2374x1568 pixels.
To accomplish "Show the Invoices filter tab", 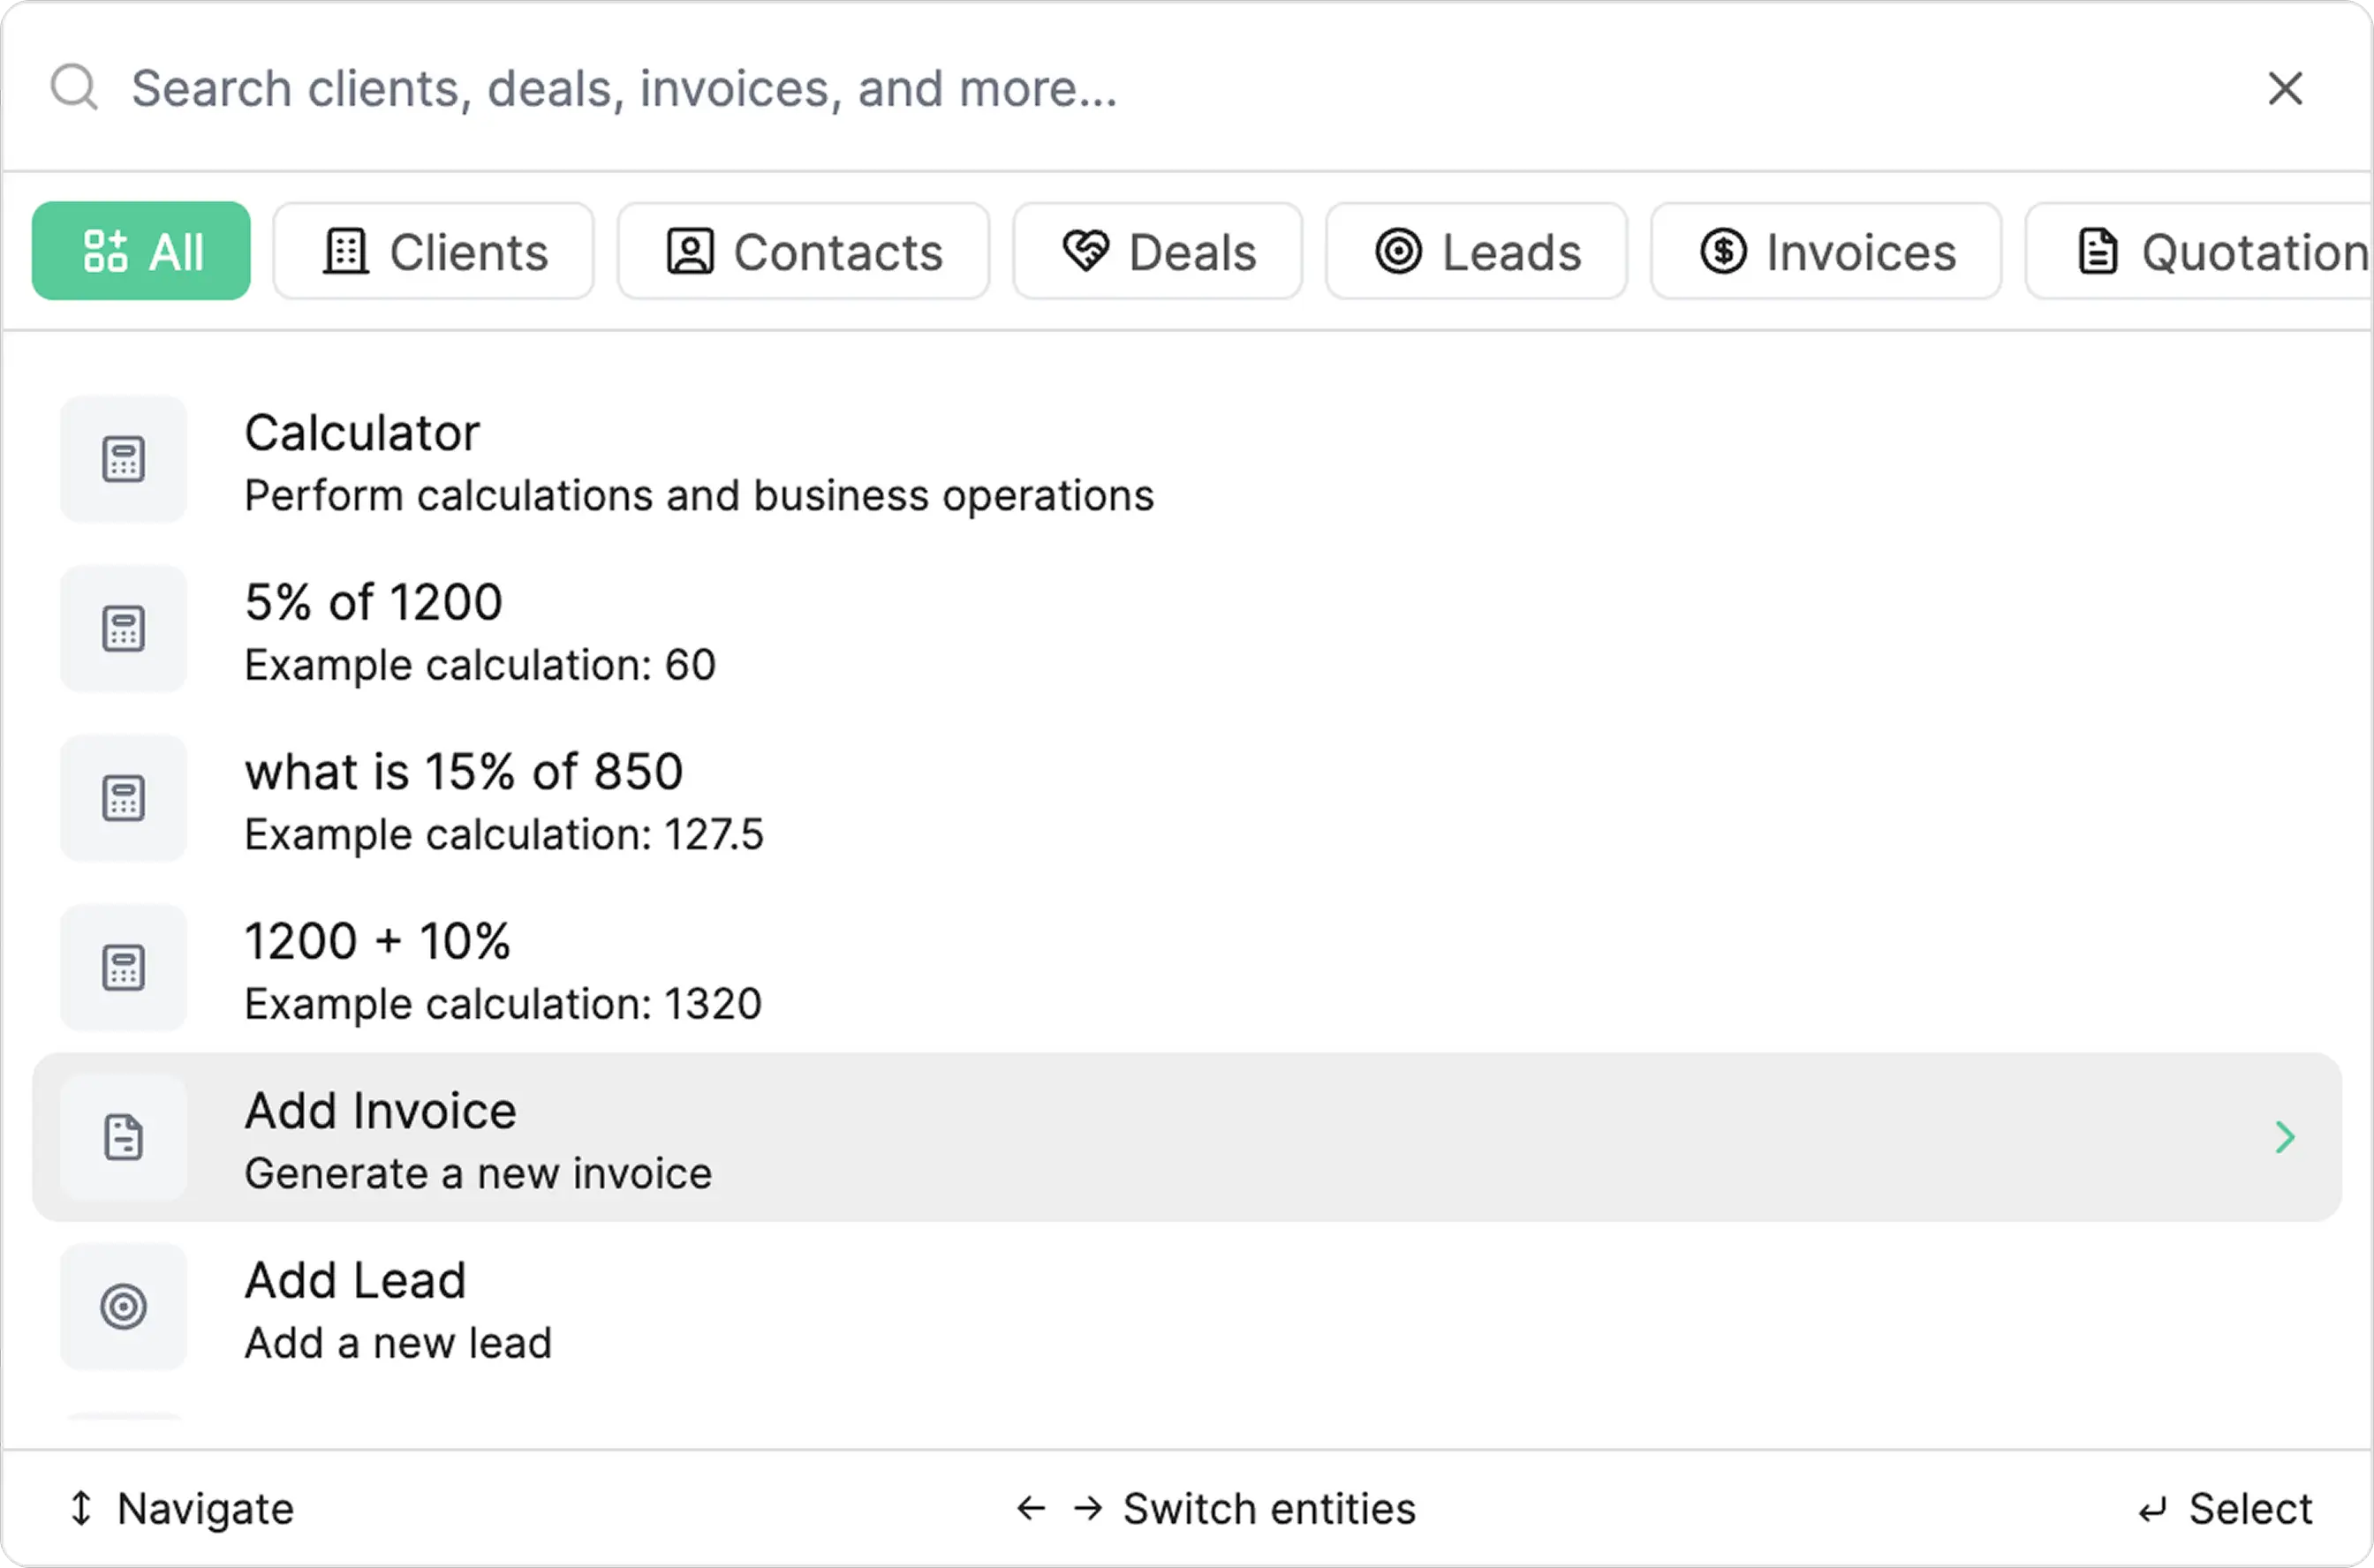I will pyautogui.click(x=1826, y=251).
